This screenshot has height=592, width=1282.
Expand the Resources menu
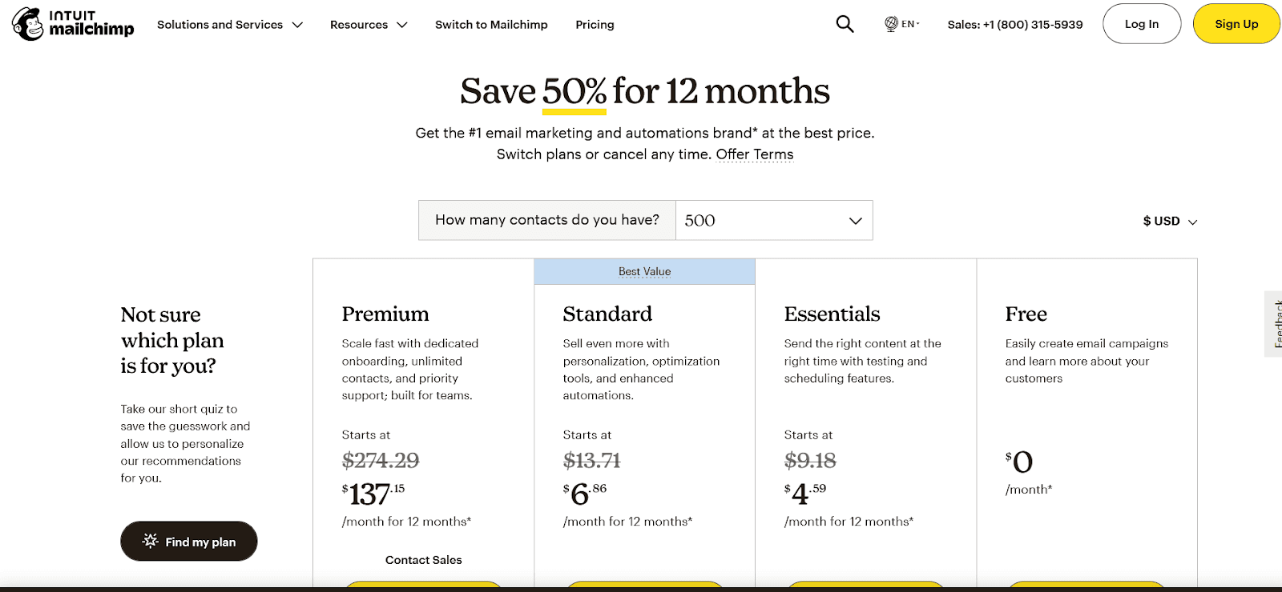[x=369, y=25]
